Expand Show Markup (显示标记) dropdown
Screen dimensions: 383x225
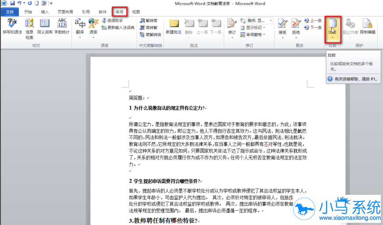[264, 28]
